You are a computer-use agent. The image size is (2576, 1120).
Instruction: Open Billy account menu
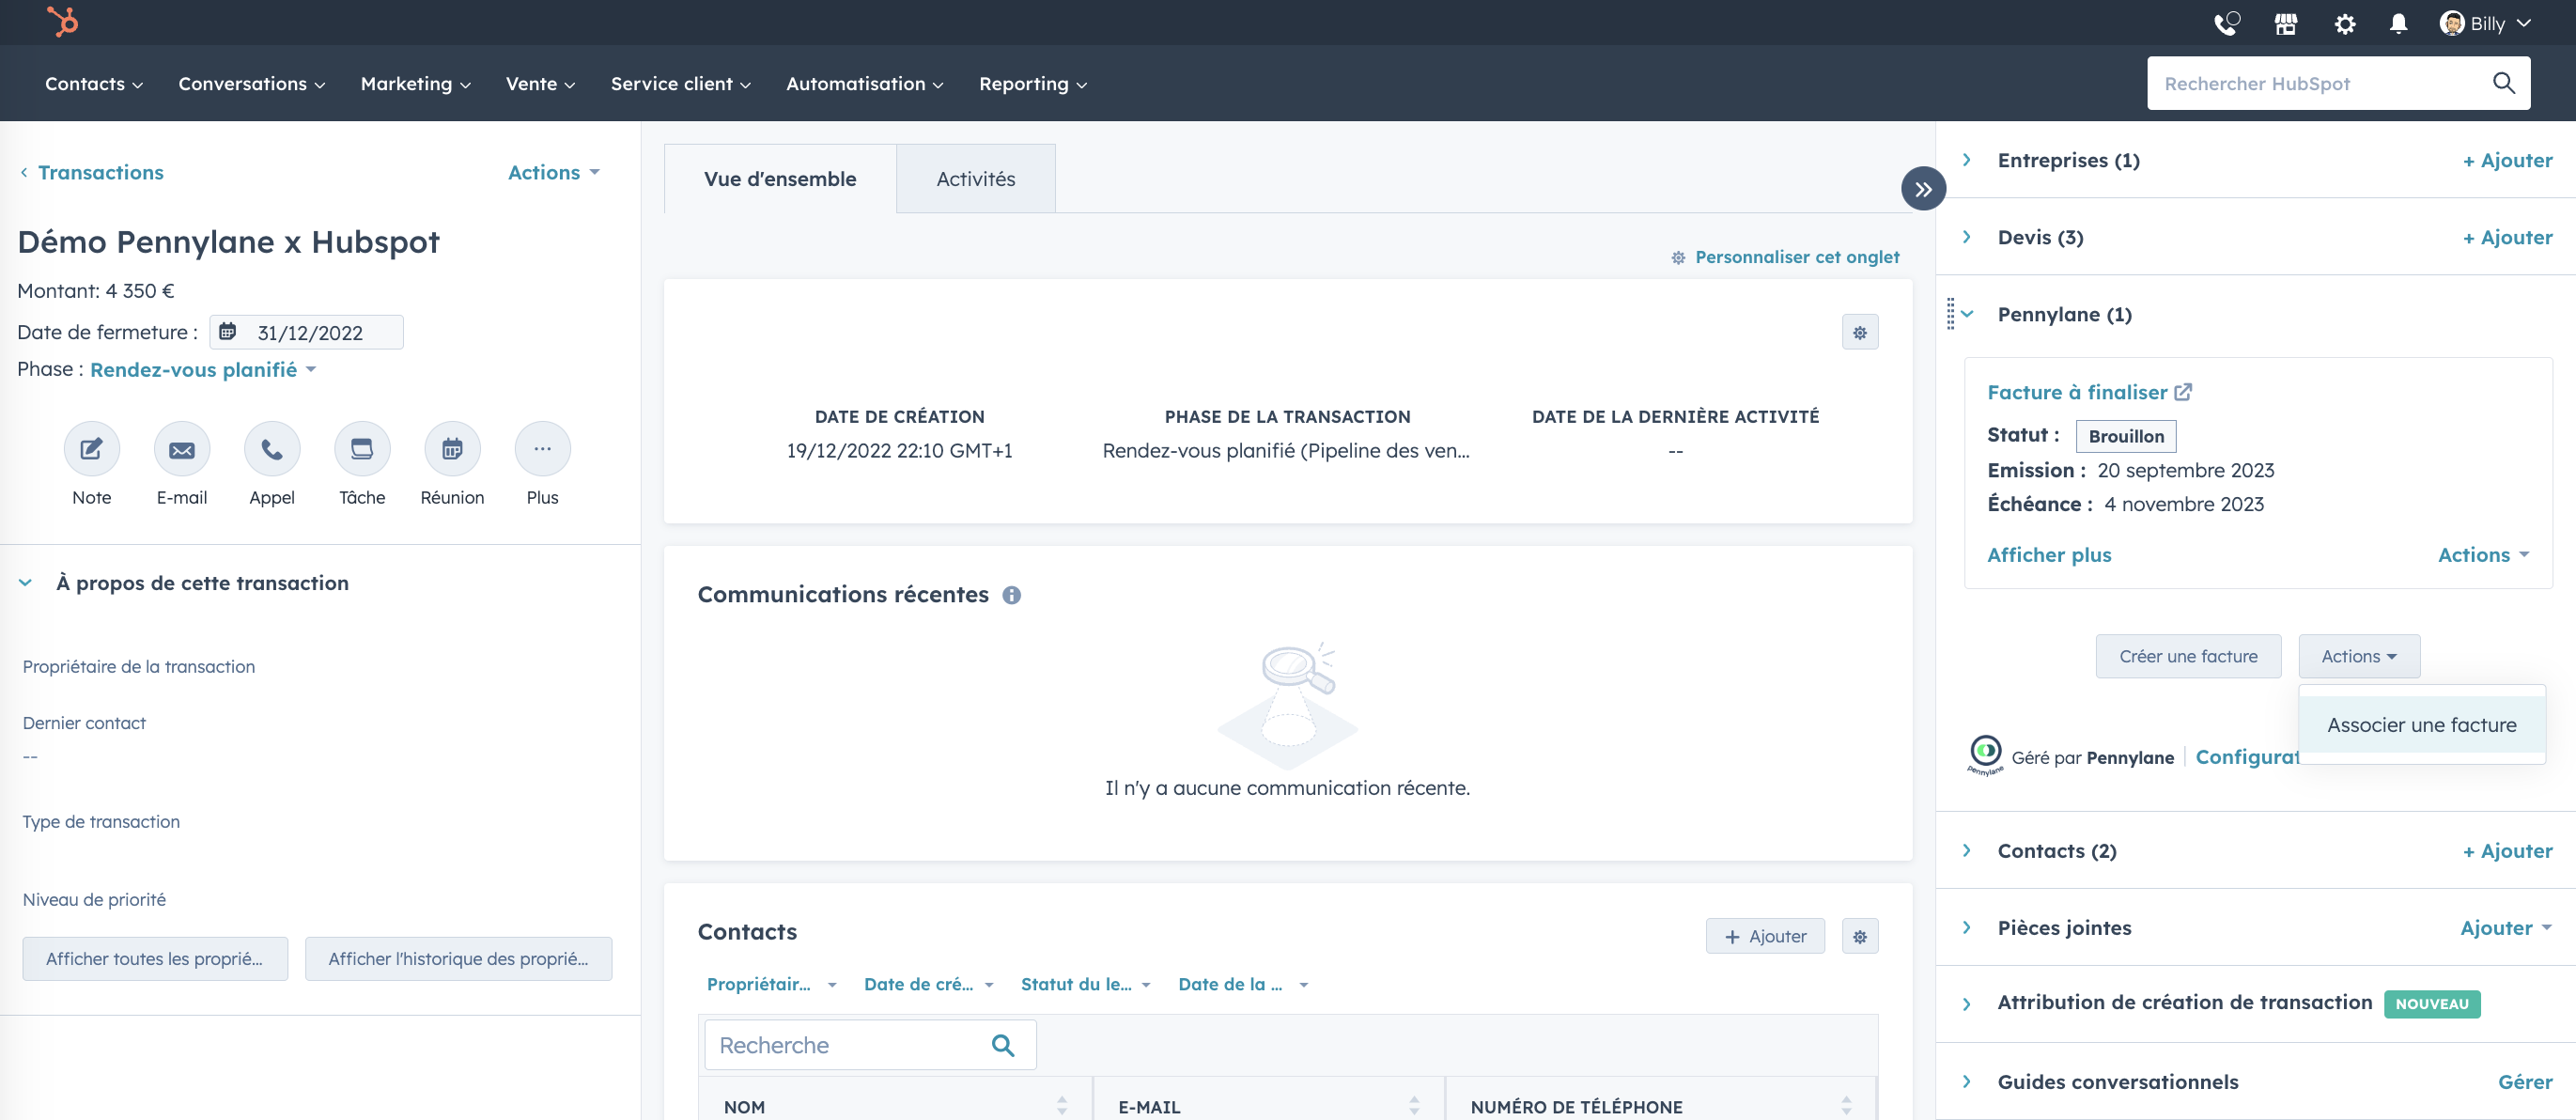coord(2484,23)
